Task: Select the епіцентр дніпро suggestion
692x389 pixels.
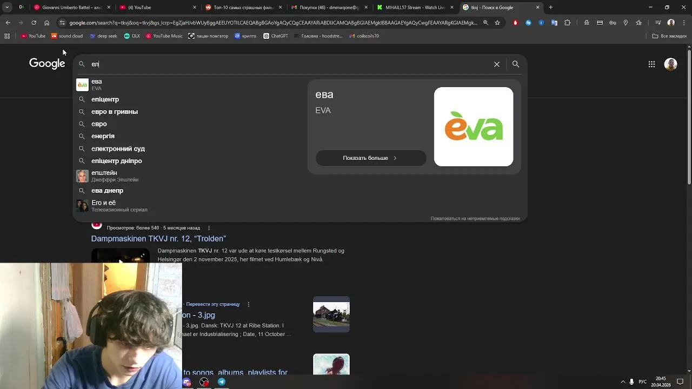Action: tap(189, 161)
